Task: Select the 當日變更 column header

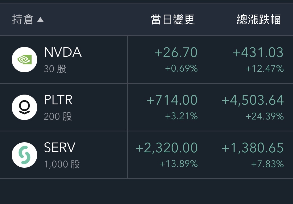Action: 173,20
